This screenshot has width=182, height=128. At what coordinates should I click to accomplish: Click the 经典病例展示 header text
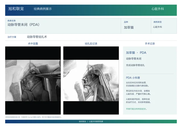(43, 9)
